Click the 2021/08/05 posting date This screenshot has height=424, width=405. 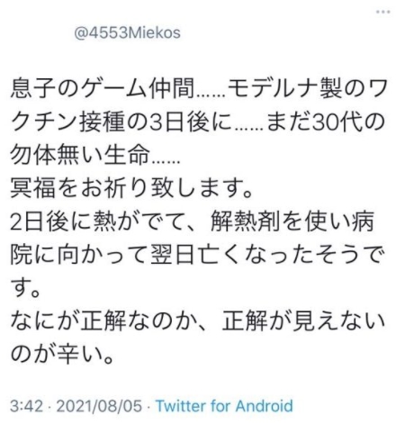tap(99, 406)
